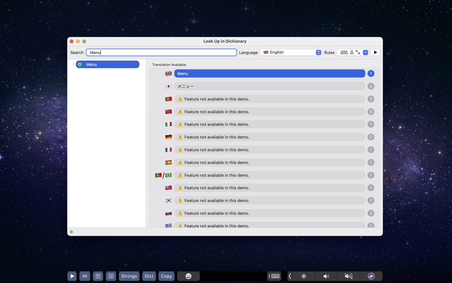This screenshot has height=283, width=452.
Task: Click the play arrow button beside Rules
Action: pos(375,52)
